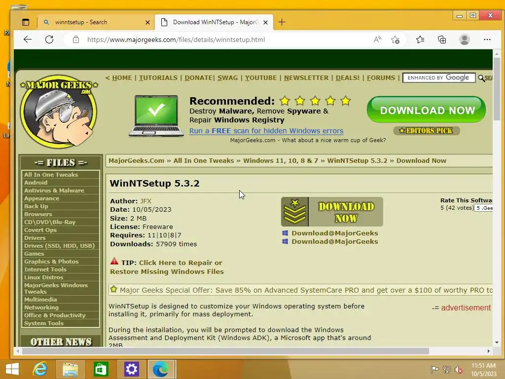The height and width of the screenshot is (379, 505).
Task: Open TIP Click Here to Repair link
Action: 167,267
